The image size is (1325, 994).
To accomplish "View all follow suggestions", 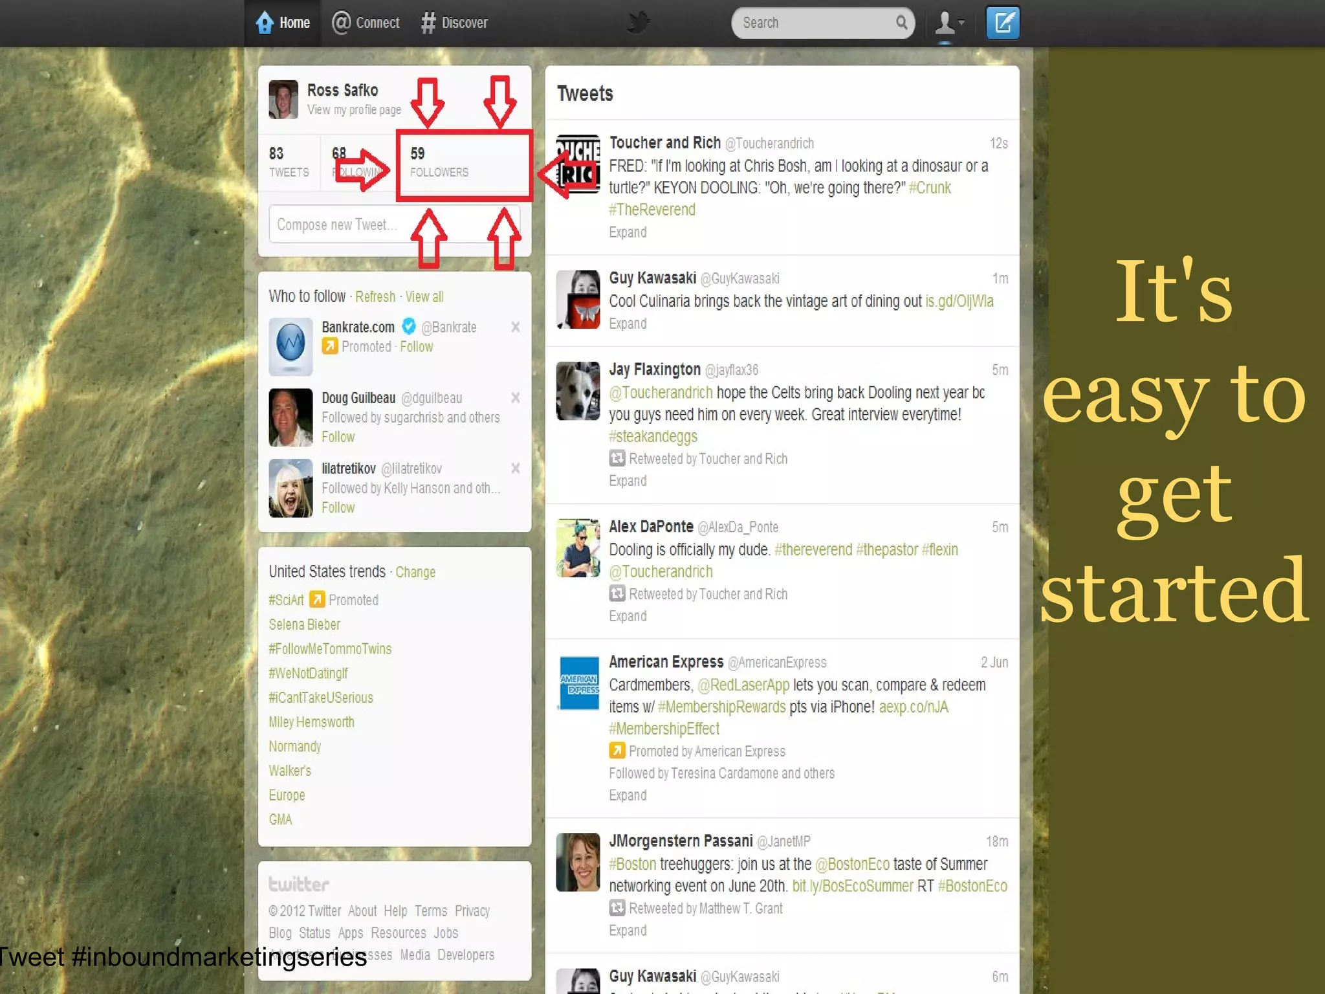I will [424, 297].
